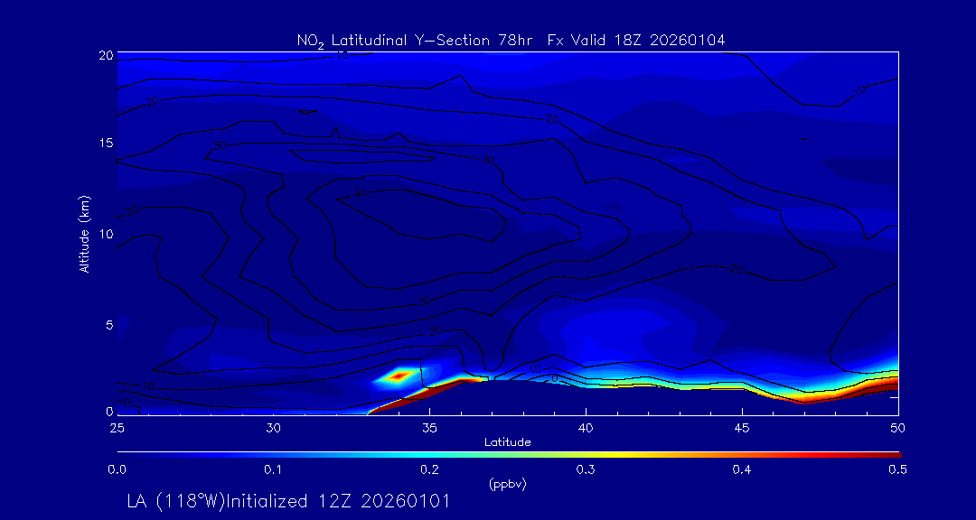Click the 'LA (118°W) Initialized 12Z 20260101' caption
Image resolution: width=976 pixels, height=520 pixels.
288,501
